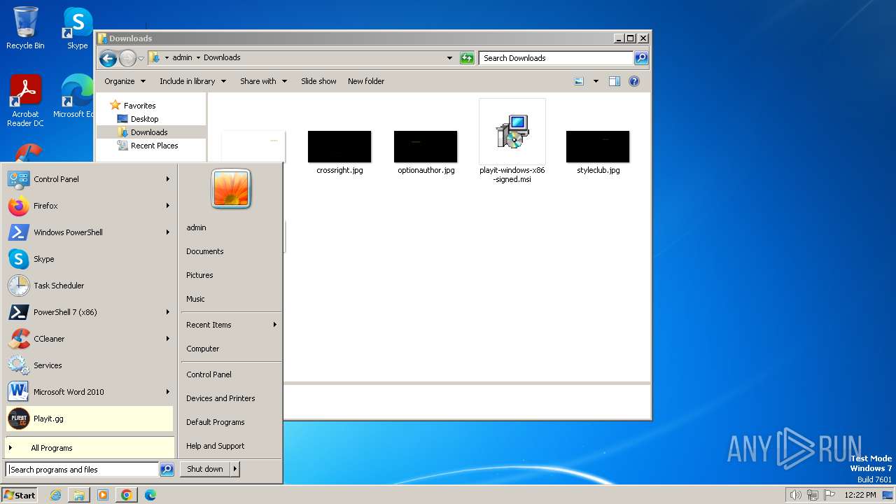Click the Search Downloads field

(556, 58)
